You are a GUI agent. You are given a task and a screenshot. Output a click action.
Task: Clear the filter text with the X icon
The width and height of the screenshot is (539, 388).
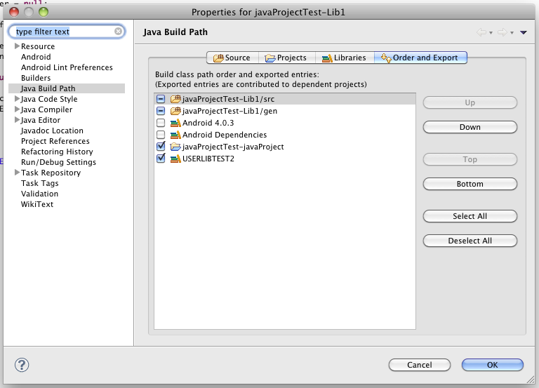[118, 32]
